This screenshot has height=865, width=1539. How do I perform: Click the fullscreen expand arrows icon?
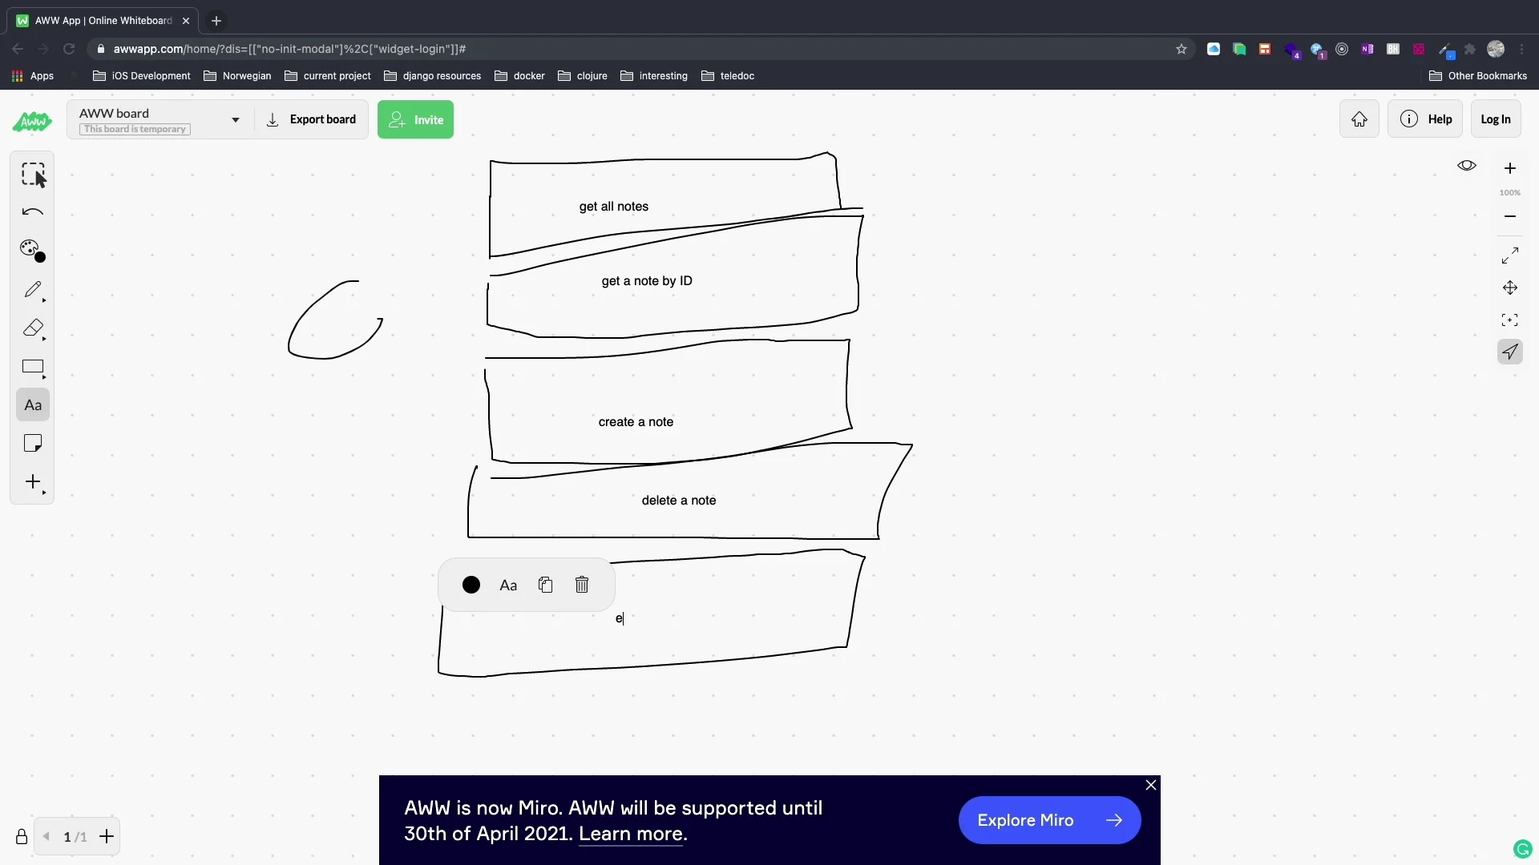coord(1510,255)
